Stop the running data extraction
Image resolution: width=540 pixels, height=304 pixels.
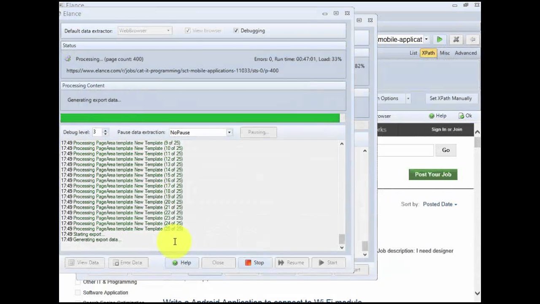pos(255,263)
